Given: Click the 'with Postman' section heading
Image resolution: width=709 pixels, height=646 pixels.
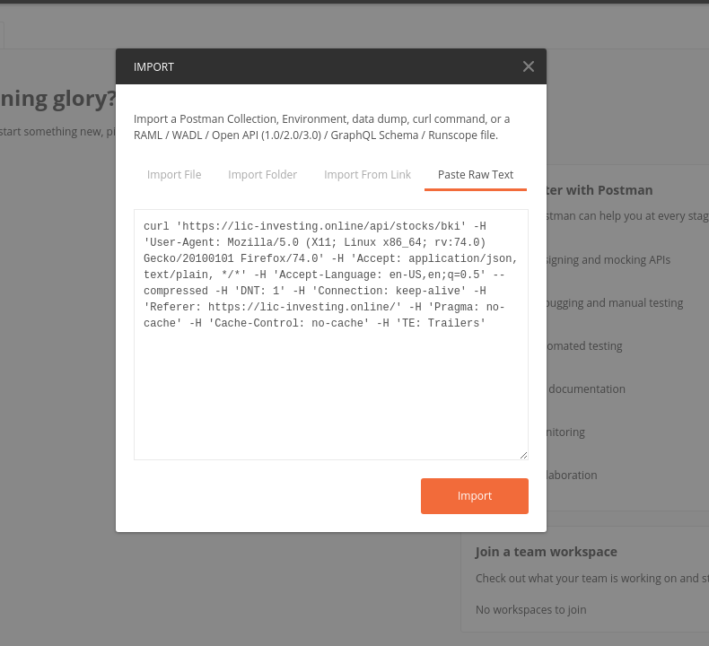Looking at the screenshot, I should pos(600,190).
